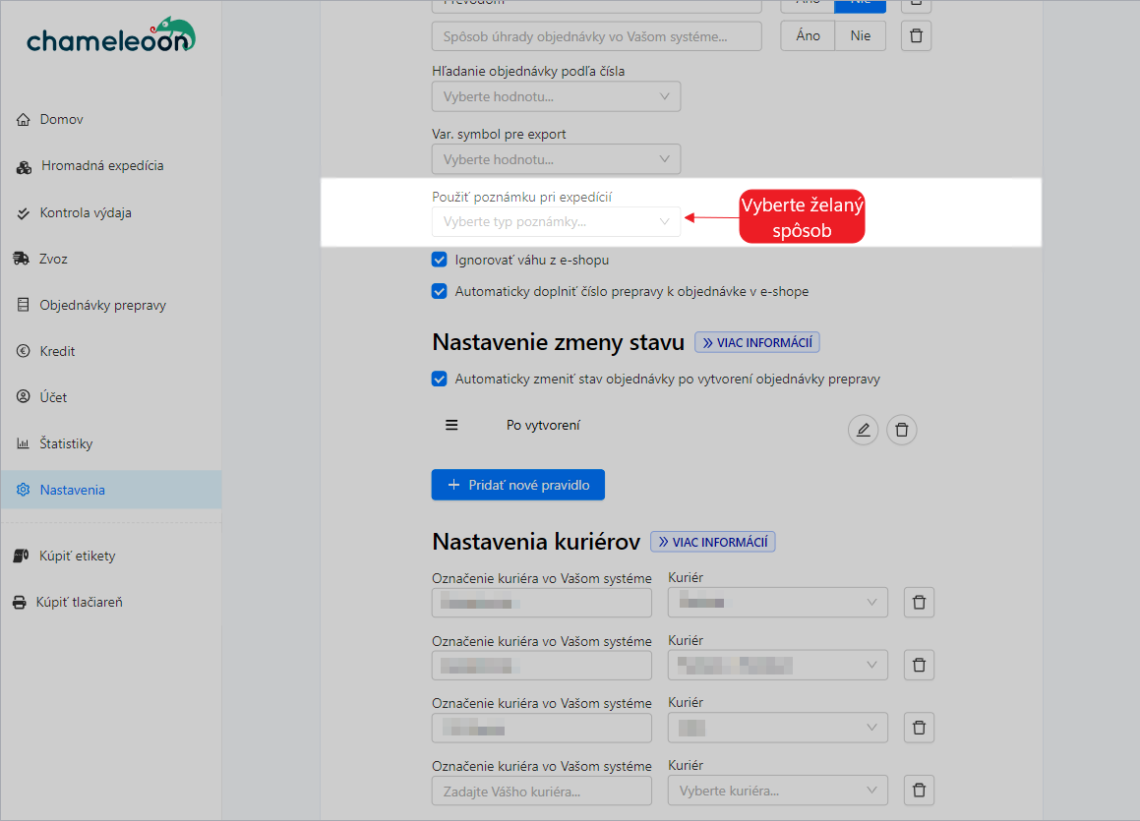Disable Automaticky zmeniť stav objednávky checkbox
The image size is (1140, 821).
440,379
